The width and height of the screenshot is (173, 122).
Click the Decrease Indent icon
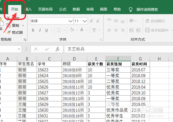pyautogui.click(x=132, y=30)
